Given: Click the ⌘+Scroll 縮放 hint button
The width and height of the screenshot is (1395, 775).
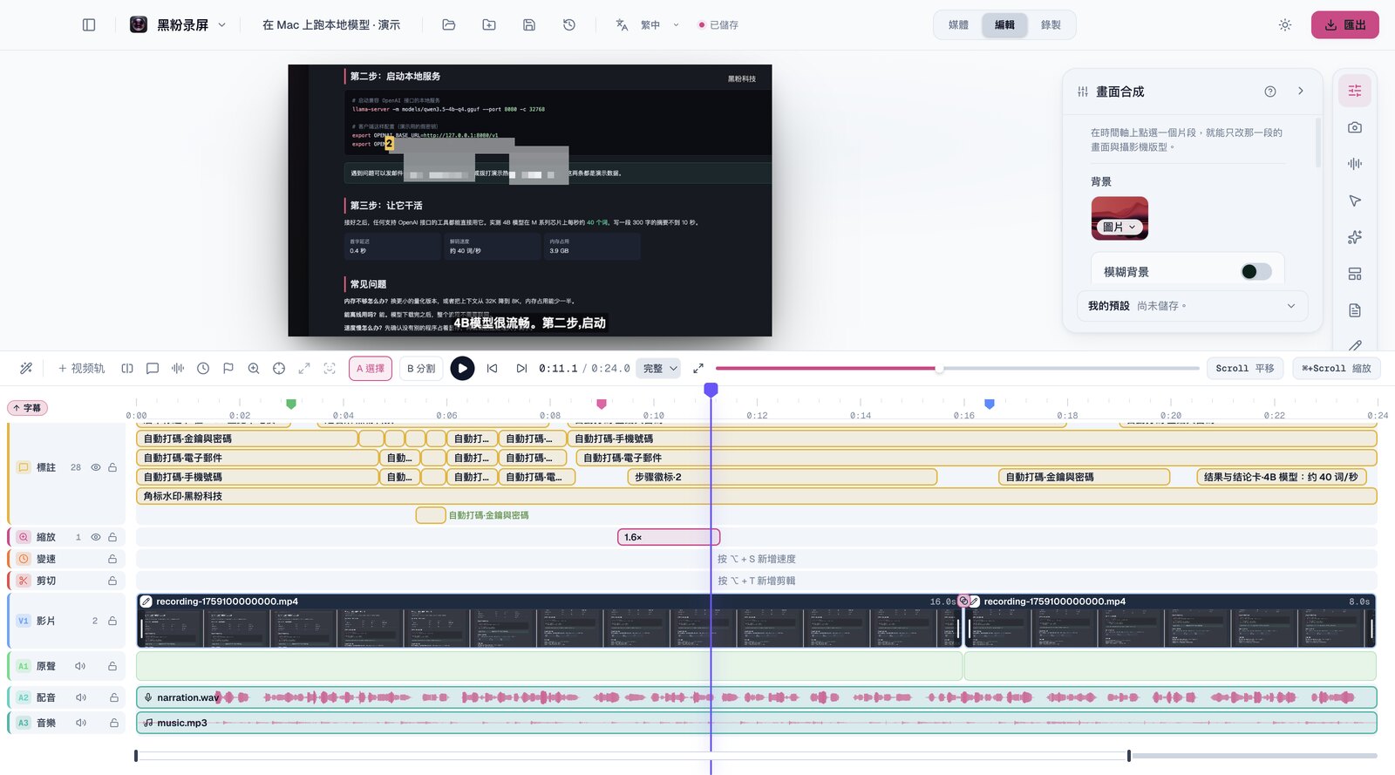Looking at the screenshot, I should pos(1336,369).
